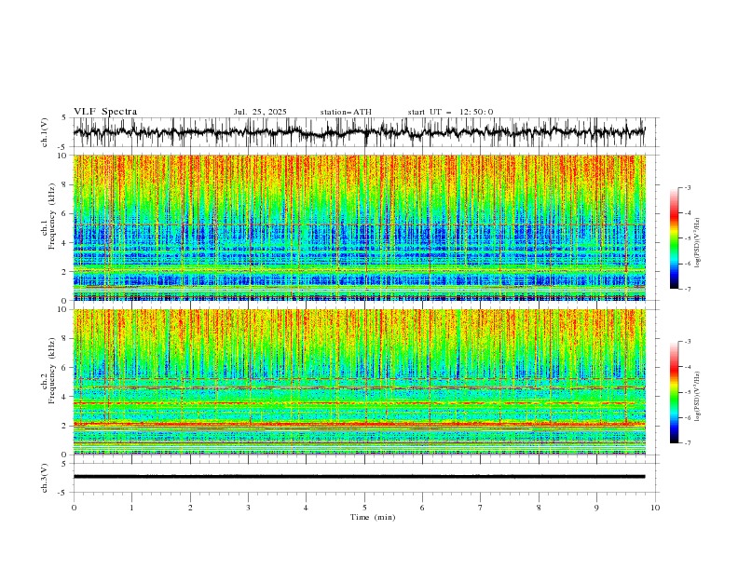Click inside the ch.1 spectrogram panel
Viewport: 738px width, 570px height.
[359, 227]
